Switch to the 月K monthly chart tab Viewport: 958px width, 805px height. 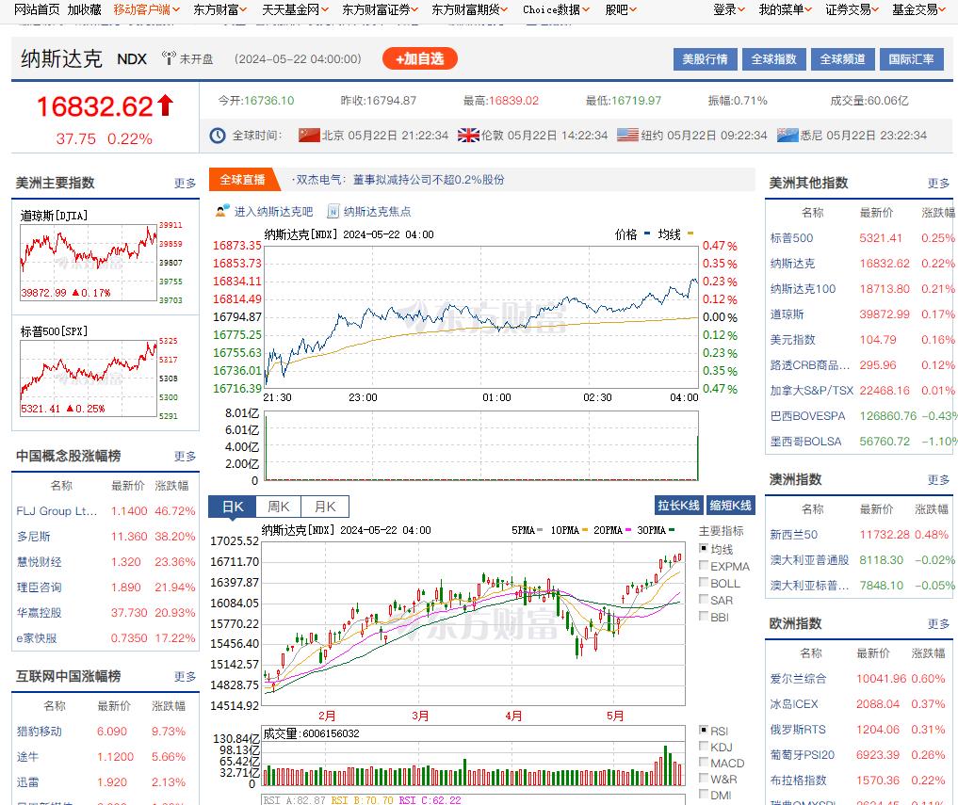325,507
